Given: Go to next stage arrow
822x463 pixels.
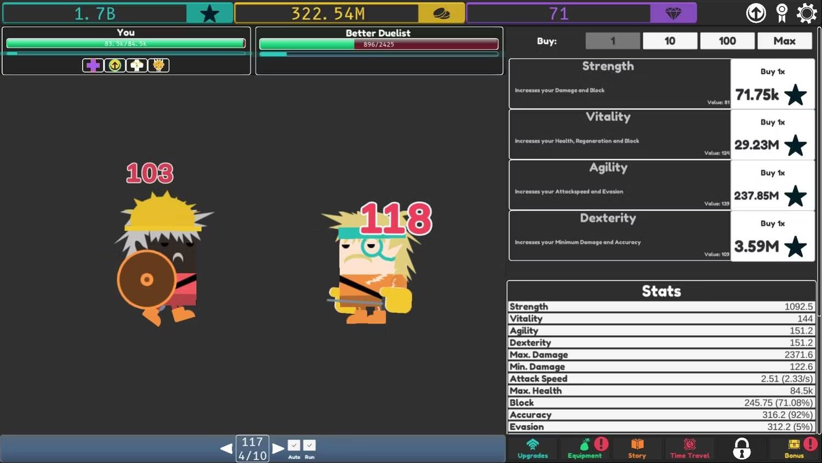Looking at the screenshot, I should (278, 448).
